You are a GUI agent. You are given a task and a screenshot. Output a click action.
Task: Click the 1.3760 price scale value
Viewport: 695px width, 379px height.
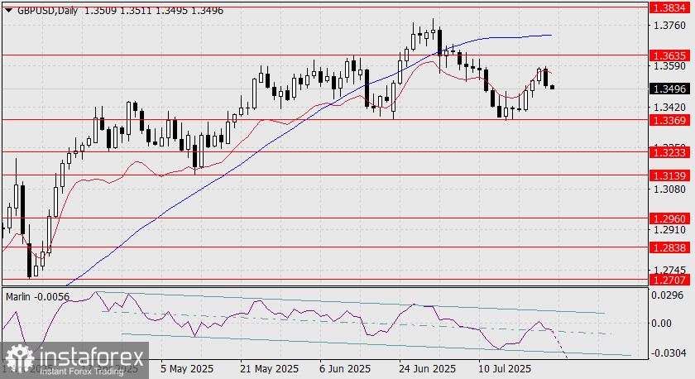tap(669, 26)
